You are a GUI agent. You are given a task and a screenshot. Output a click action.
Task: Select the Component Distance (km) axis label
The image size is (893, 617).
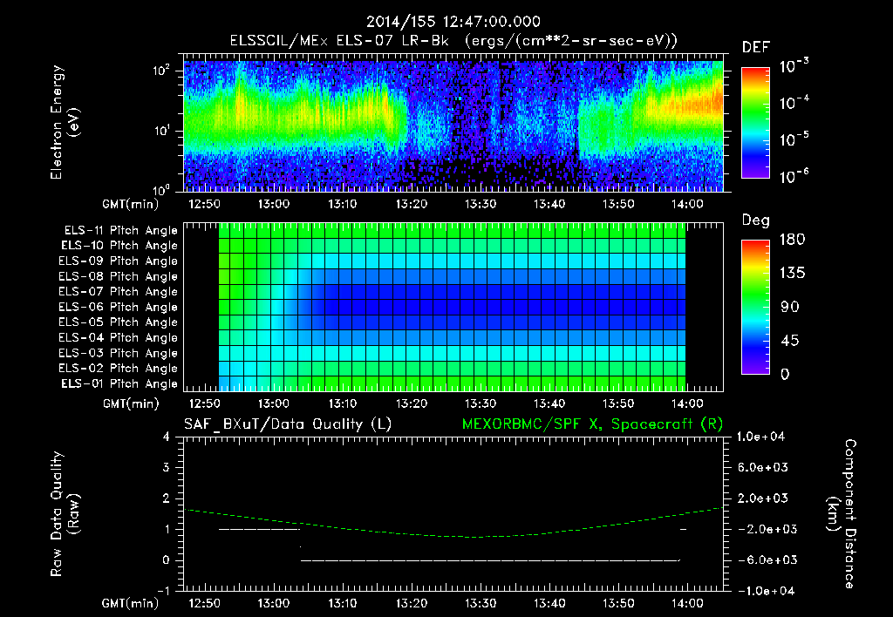842,514
